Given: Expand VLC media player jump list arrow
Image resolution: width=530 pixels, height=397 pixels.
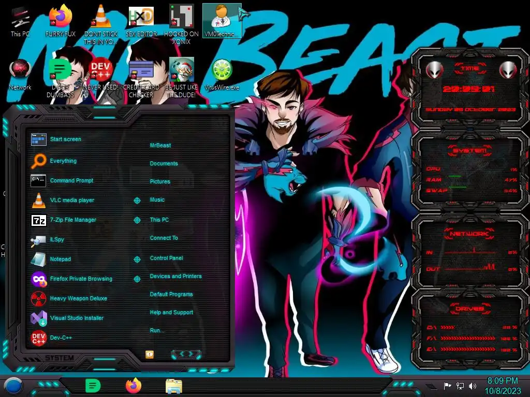Looking at the screenshot, I should coord(137,201).
